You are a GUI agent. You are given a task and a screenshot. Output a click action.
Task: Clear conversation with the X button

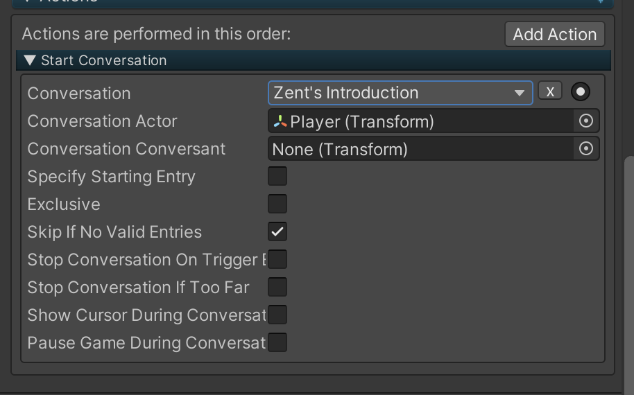tap(550, 91)
